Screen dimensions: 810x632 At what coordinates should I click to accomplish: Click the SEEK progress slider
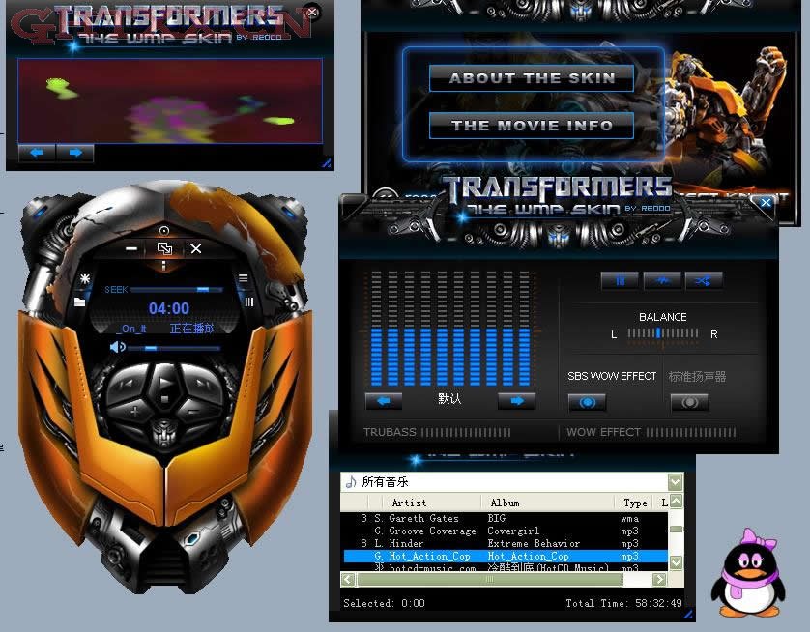pos(177,290)
